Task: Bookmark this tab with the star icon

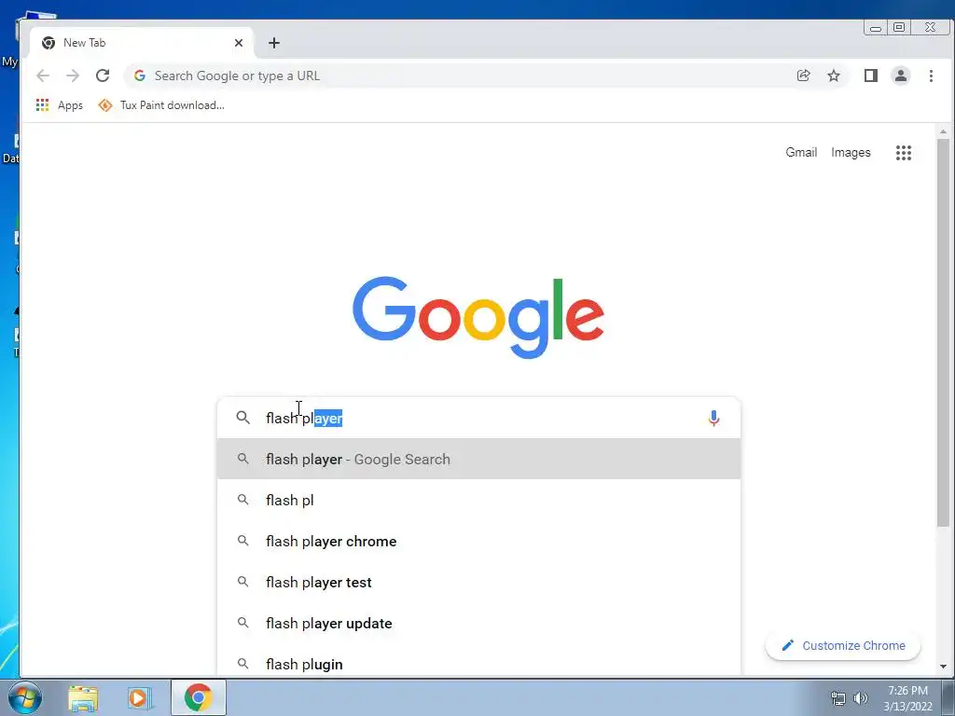Action: coord(833,76)
